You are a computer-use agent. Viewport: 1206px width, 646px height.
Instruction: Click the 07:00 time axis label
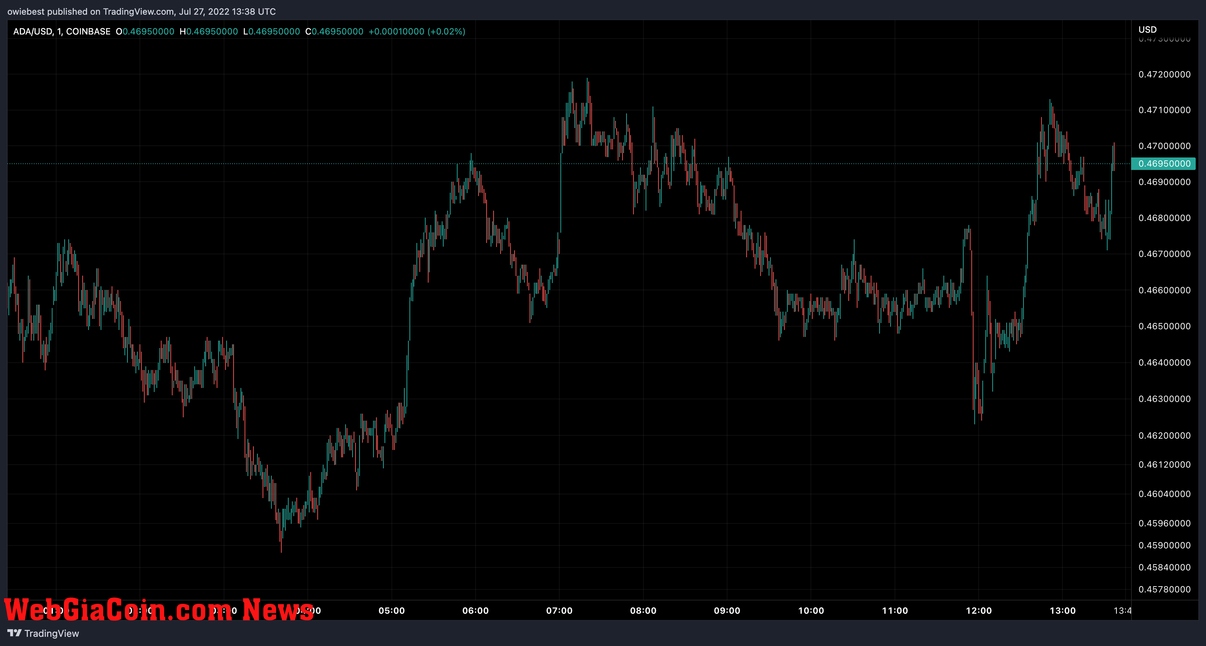point(559,610)
